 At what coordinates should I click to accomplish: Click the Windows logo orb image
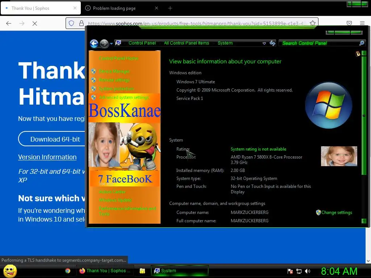pos(329,105)
